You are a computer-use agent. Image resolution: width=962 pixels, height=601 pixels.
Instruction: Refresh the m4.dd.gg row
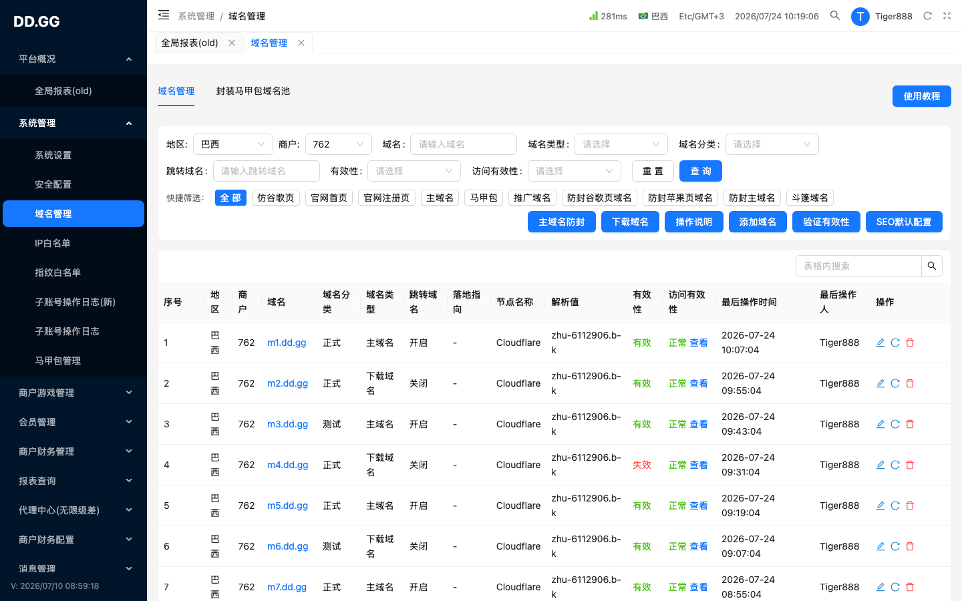pyautogui.click(x=895, y=465)
